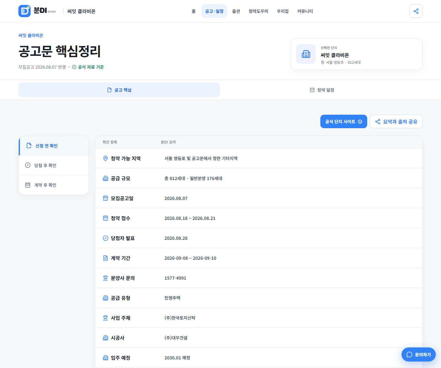Click the 분DI logo icon

click(24, 11)
